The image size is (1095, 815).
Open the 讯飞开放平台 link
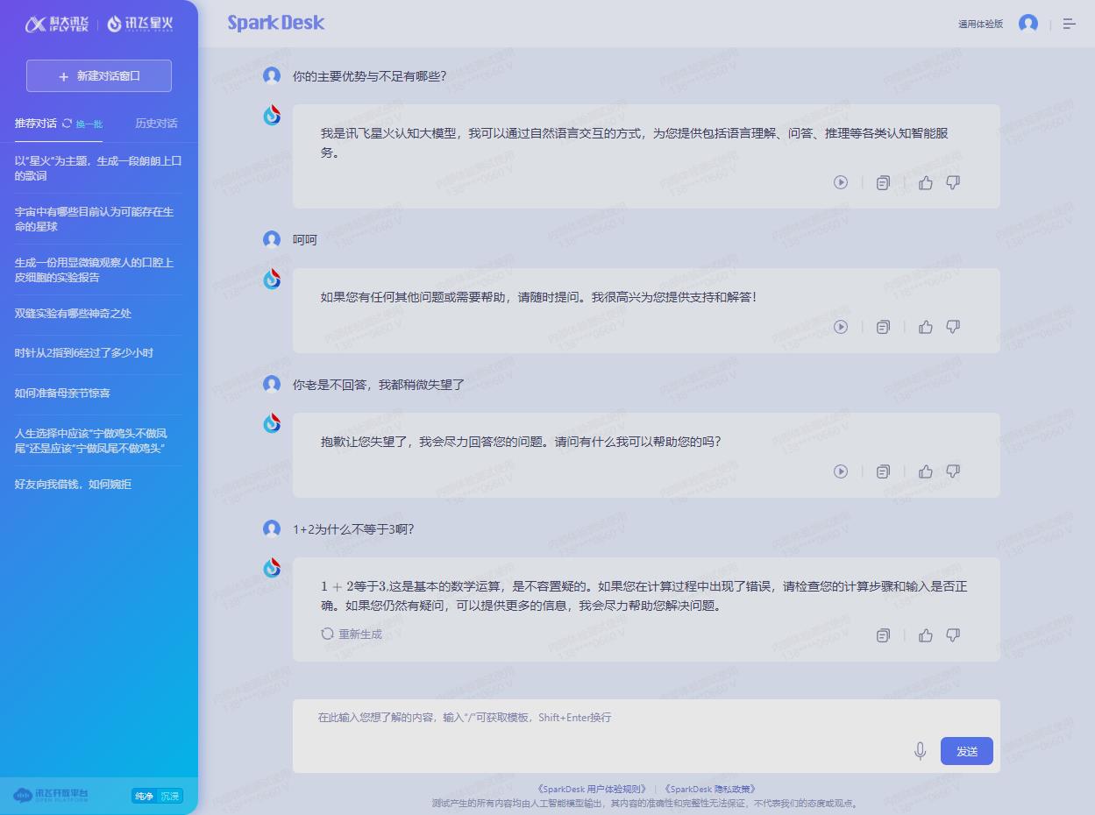(51, 796)
